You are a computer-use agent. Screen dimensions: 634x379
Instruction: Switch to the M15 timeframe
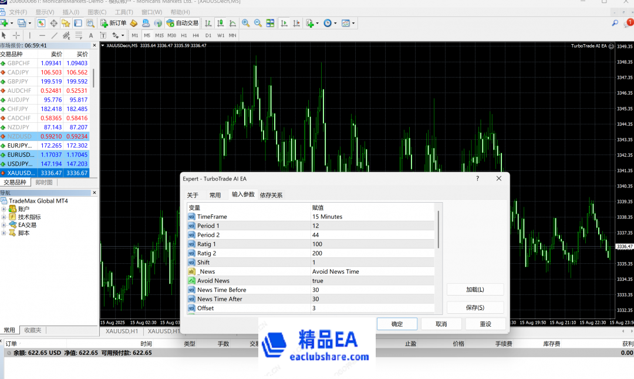pos(159,35)
